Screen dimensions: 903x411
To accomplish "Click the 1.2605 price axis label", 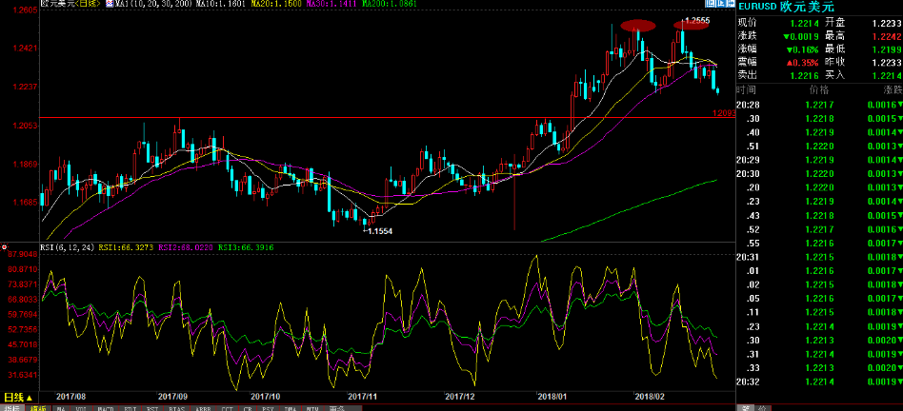I will point(25,10).
